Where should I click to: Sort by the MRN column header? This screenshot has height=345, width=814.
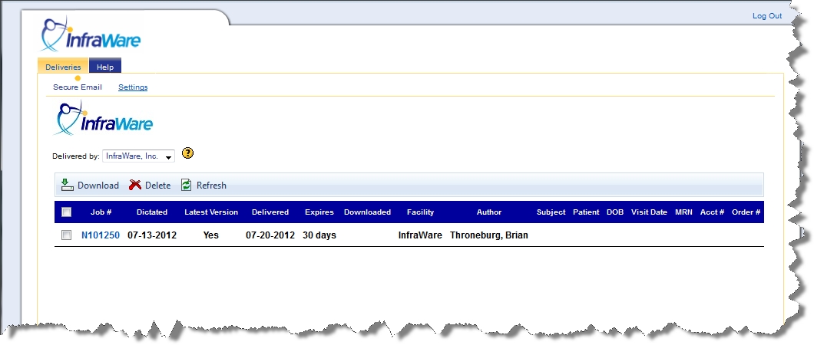click(x=683, y=212)
